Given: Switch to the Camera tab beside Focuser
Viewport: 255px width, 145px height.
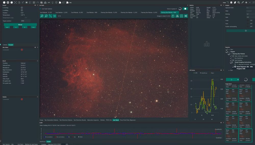Looking at the screenshot, I should pos(5,45).
